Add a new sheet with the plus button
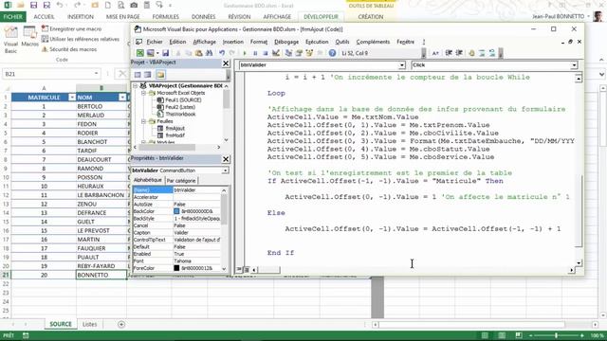This screenshot has height=341, width=607. click(x=121, y=324)
